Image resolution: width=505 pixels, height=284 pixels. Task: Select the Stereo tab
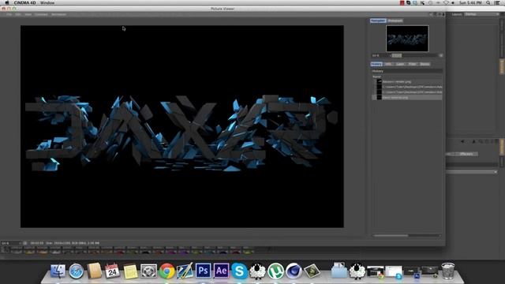click(425, 64)
